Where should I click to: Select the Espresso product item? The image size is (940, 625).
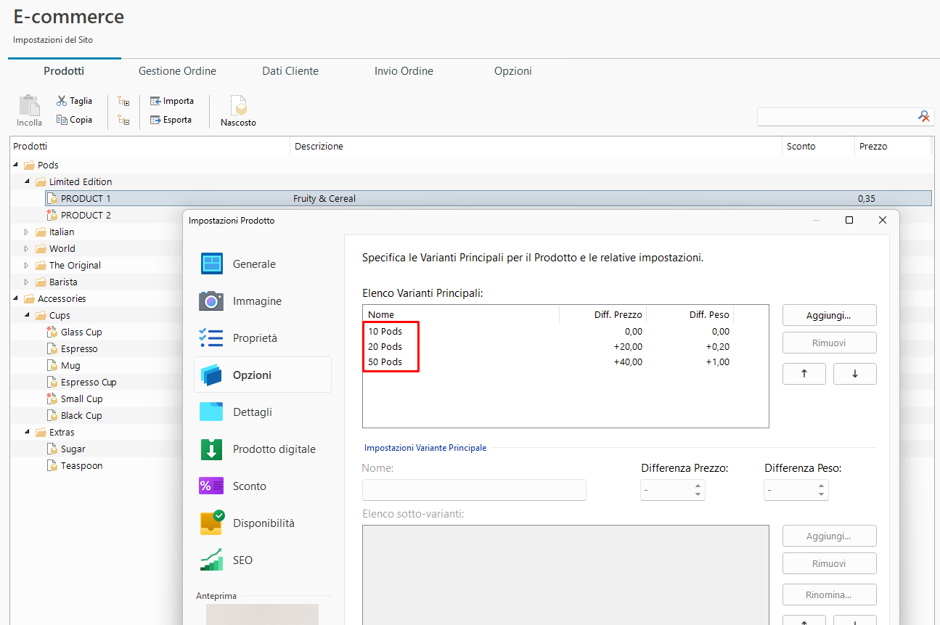point(79,348)
